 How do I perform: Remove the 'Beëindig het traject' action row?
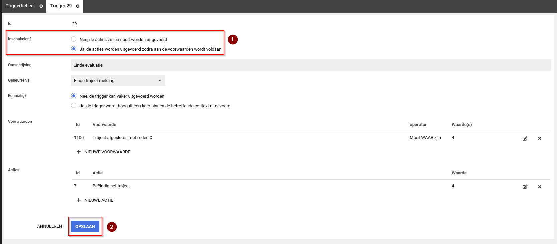coord(539,187)
